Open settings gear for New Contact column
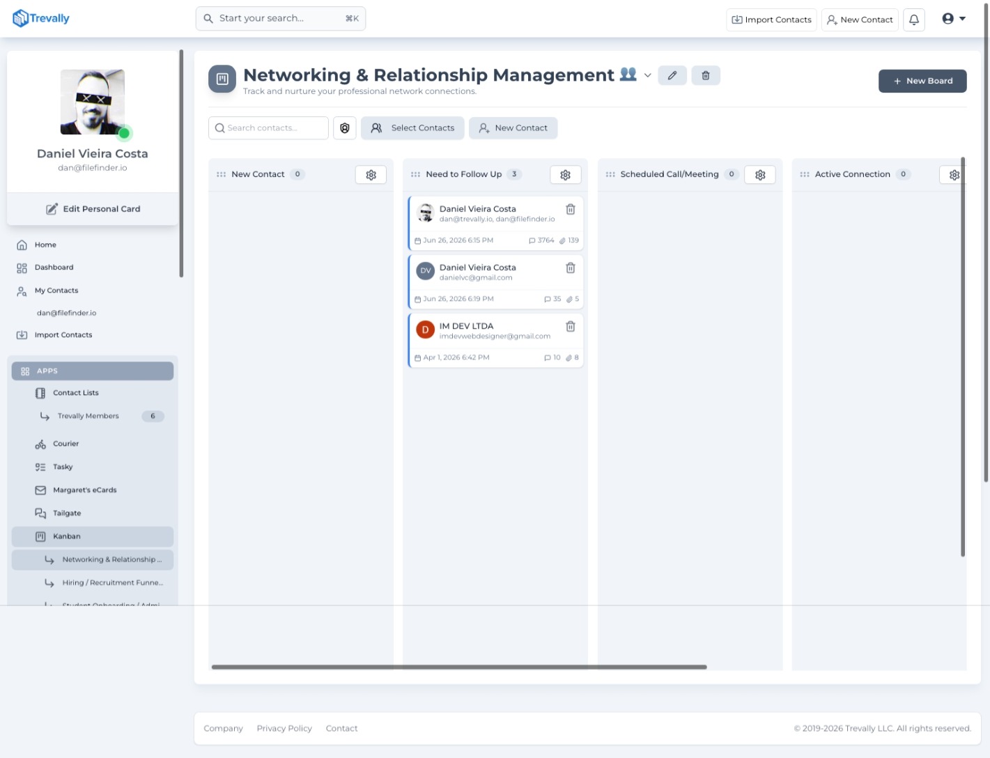 (371, 175)
